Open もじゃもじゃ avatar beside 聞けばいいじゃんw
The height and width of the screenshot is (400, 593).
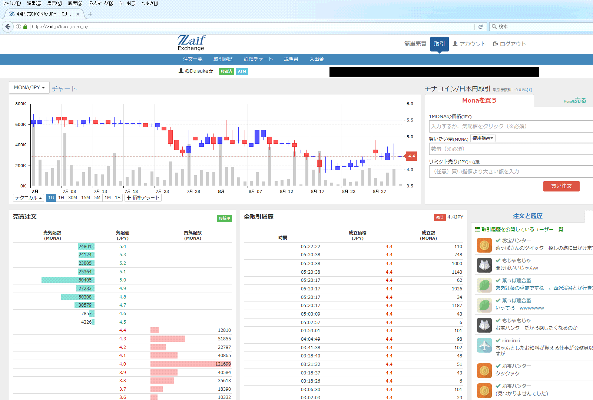[484, 265]
